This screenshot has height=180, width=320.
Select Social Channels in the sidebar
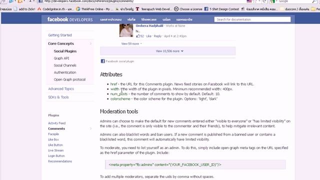click(65, 65)
